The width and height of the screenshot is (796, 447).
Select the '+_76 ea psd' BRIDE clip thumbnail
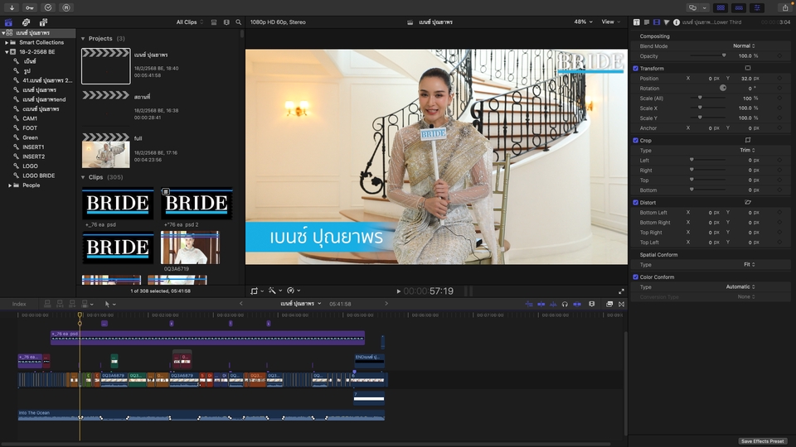(x=118, y=204)
